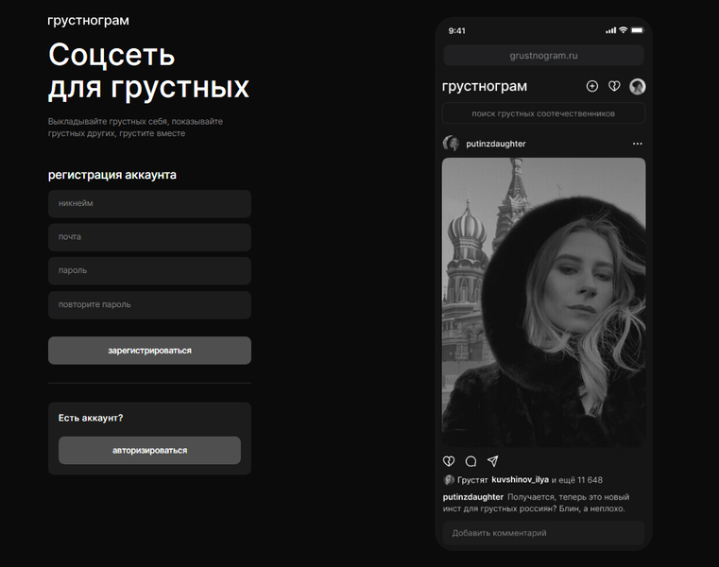Screen dimensions: 719x567
Task: Open profile avatar in phone header
Action: pyautogui.click(x=638, y=86)
